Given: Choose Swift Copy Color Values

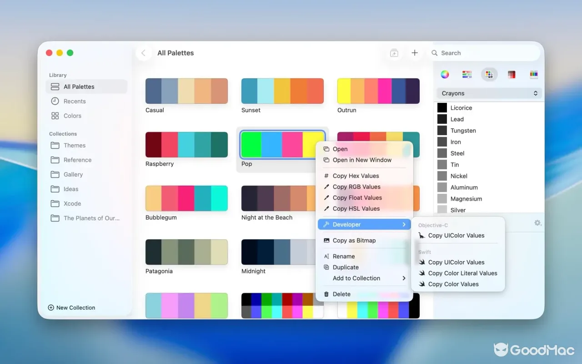Looking at the screenshot, I should tap(458, 284).
